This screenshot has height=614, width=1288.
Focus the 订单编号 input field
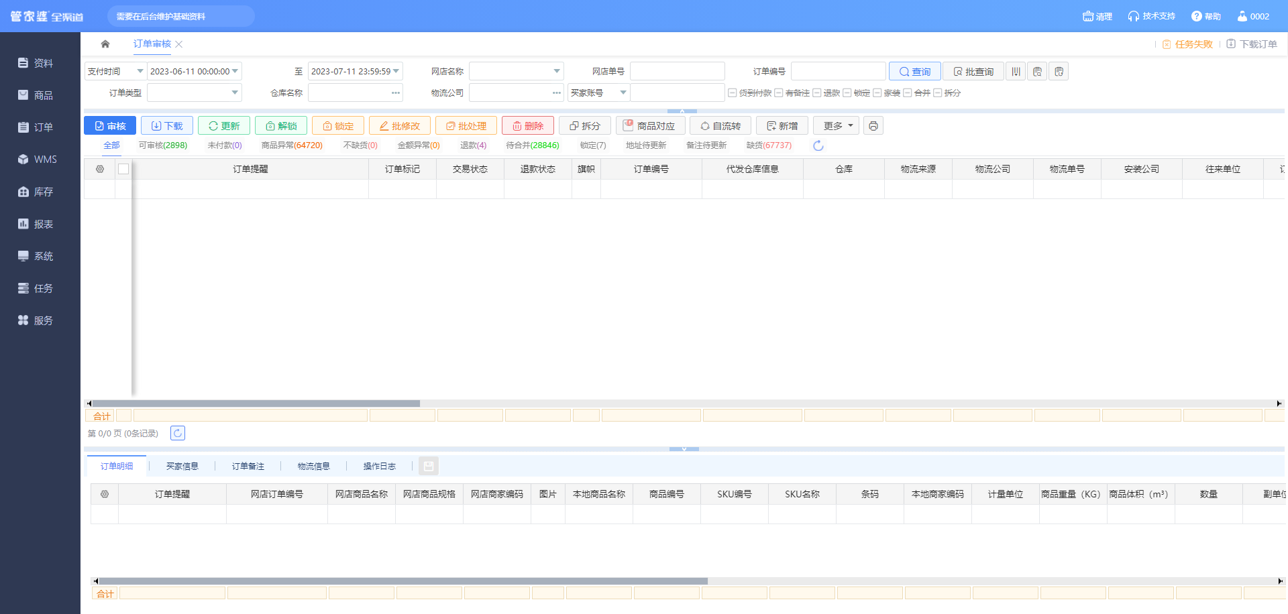tap(839, 71)
